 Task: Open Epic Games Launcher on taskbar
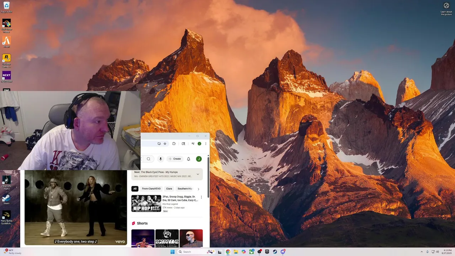point(267,252)
